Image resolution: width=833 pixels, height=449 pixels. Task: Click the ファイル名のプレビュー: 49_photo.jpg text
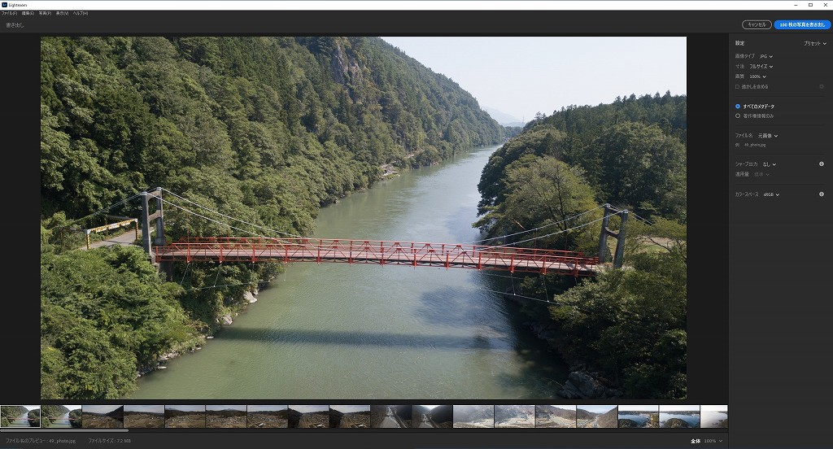click(41, 441)
